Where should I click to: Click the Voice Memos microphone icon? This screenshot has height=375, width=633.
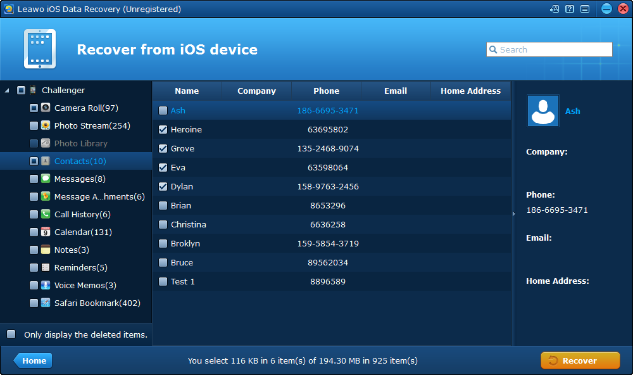pyautogui.click(x=46, y=285)
